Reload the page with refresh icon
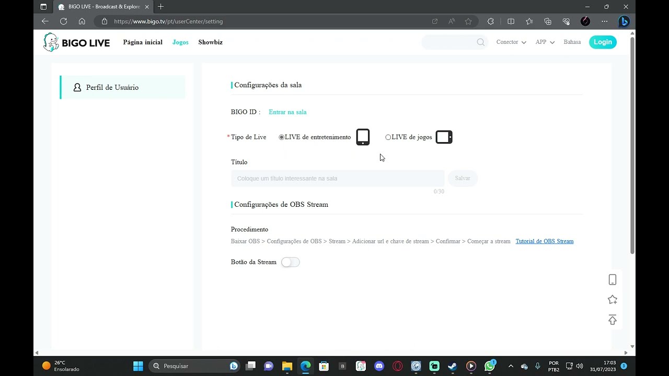This screenshot has height=376, width=669. [x=63, y=21]
